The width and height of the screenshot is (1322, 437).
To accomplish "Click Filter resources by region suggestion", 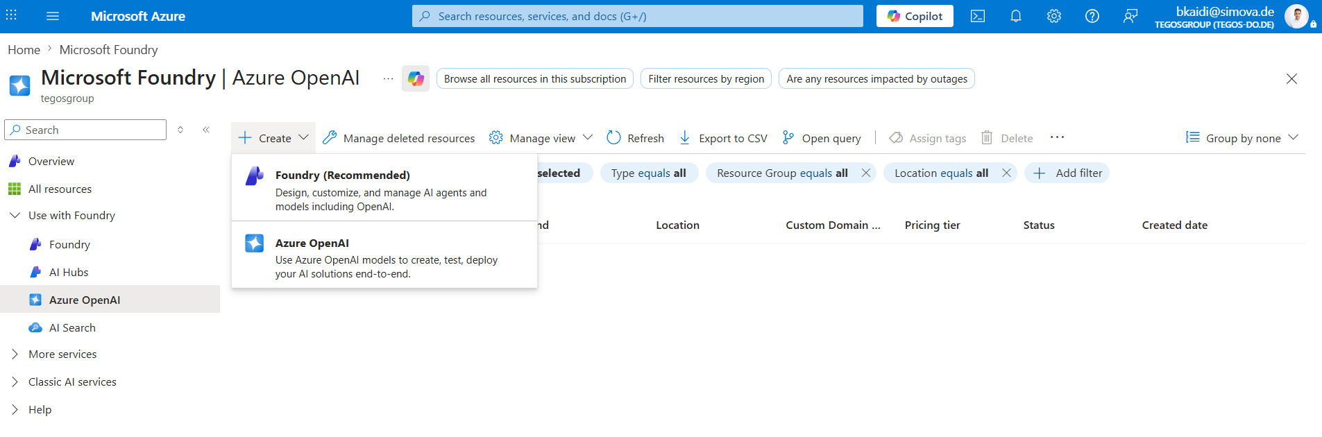I will (706, 79).
